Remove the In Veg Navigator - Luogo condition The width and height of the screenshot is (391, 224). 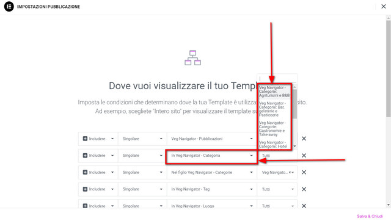coord(304,206)
